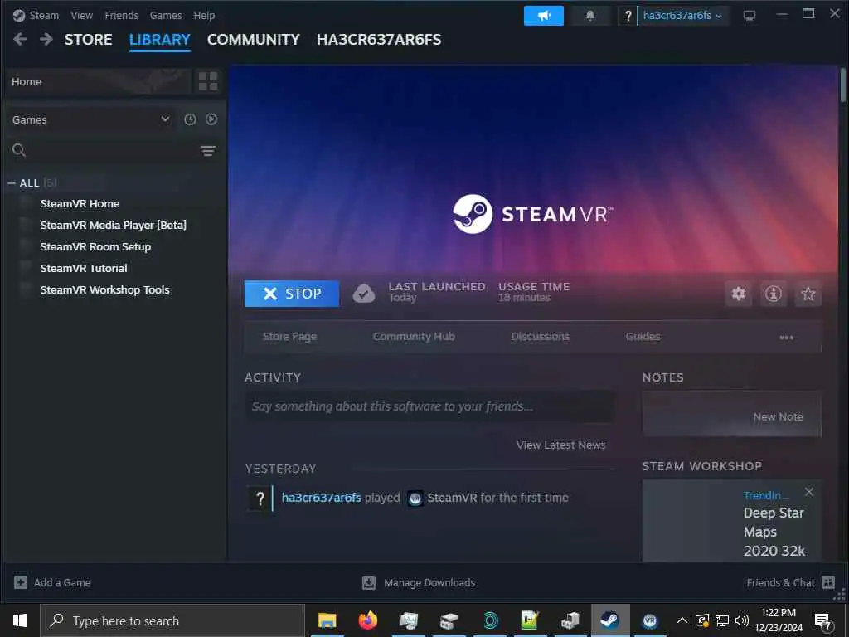
Task: Open advanced filter options icon
Action: (208, 151)
